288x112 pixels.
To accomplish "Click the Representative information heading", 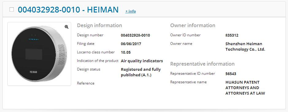I will (202, 64).
